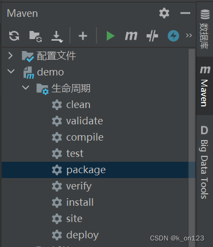Viewport: 213px width, 247px height.
Task: Add a Maven project with plus icon
Action: tap(83, 36)
